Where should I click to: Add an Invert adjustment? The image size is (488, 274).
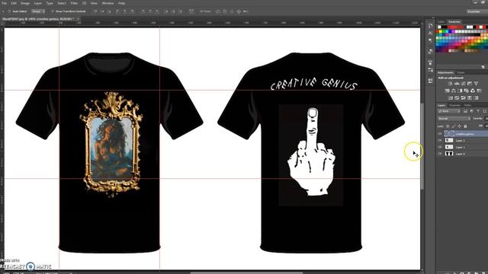click(451, 98)
